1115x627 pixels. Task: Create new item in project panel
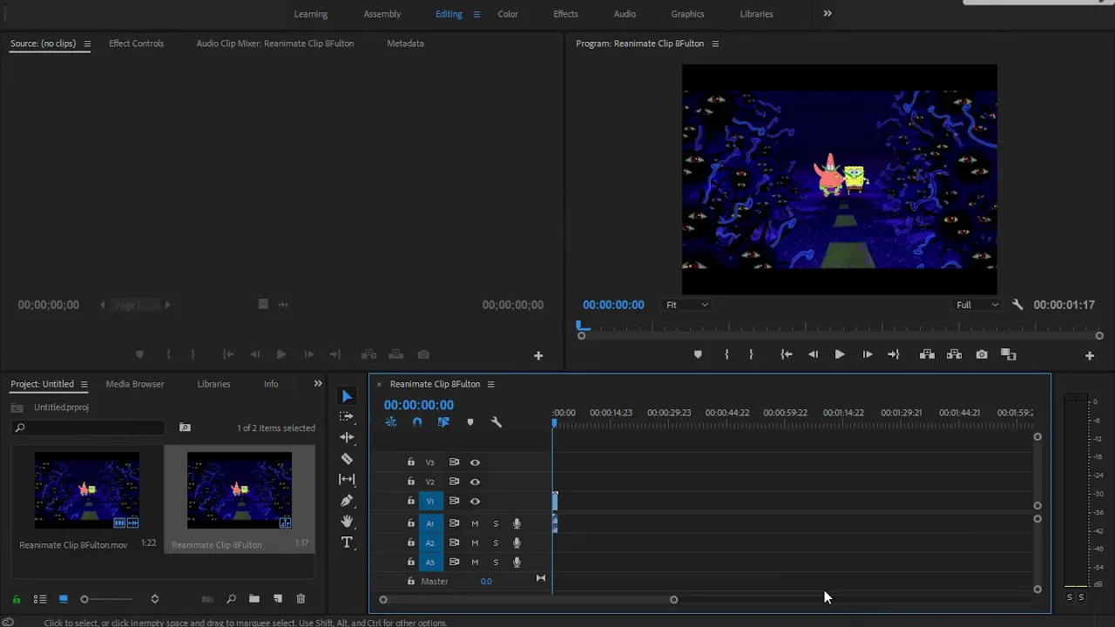(x=278, y=599)
